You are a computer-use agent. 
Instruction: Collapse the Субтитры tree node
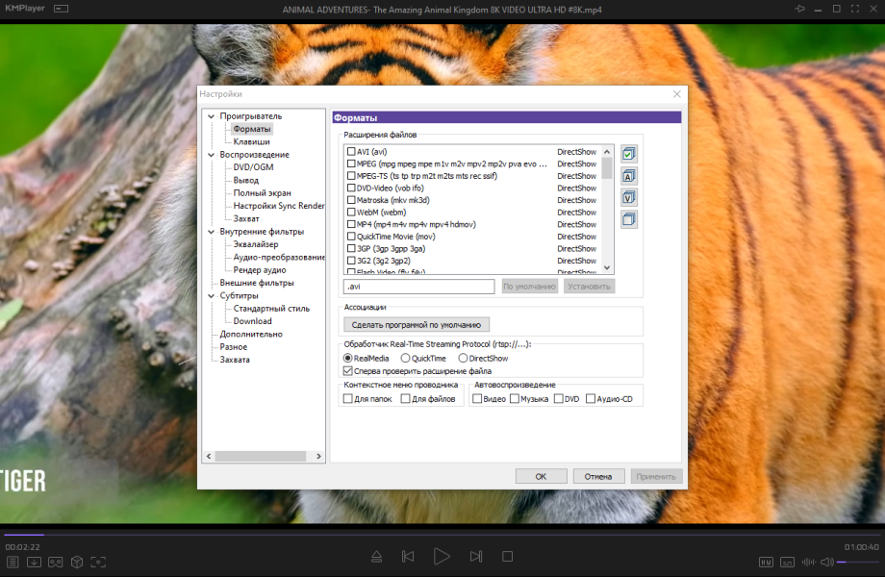[x=211, y=295]
